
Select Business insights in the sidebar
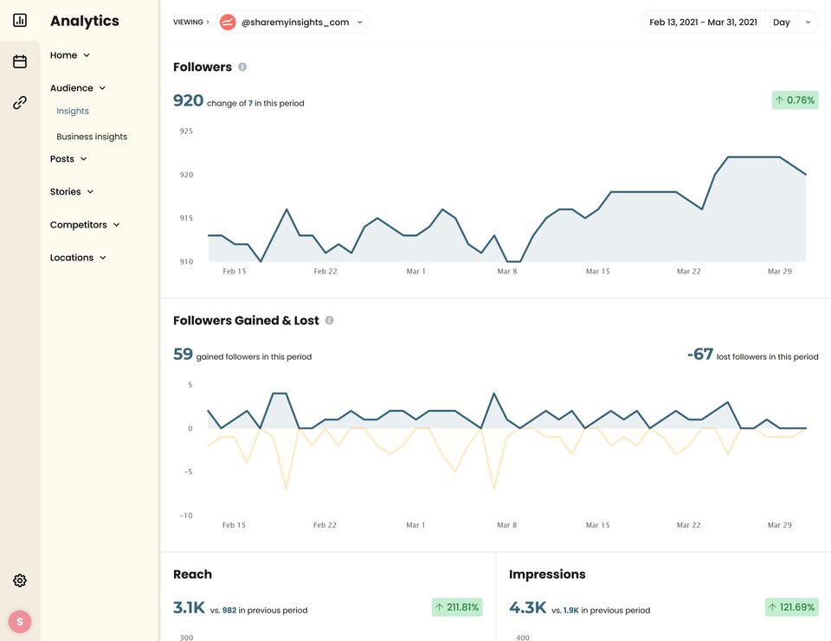92,137
